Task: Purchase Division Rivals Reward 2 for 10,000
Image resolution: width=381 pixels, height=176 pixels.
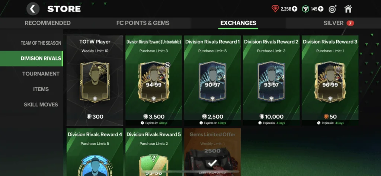Action: 271,117
